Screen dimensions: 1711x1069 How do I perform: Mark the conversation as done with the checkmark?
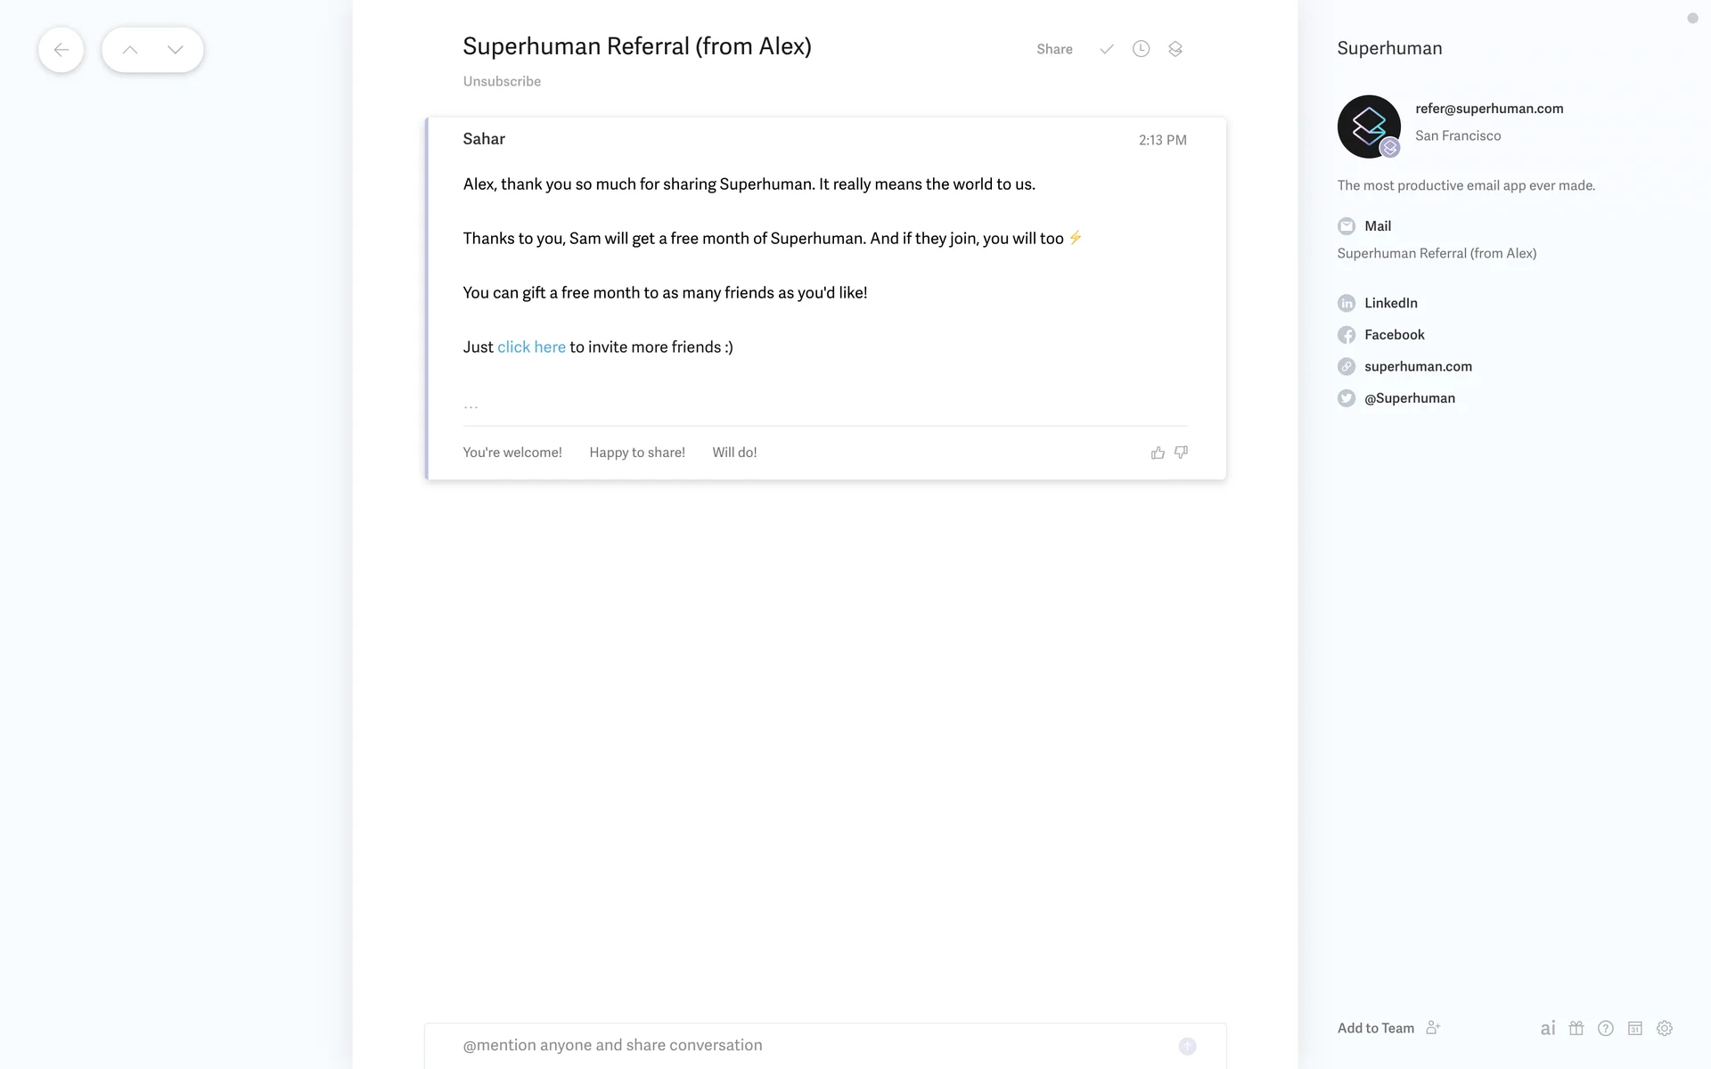pyautogui.click(x=1106, y=49)
